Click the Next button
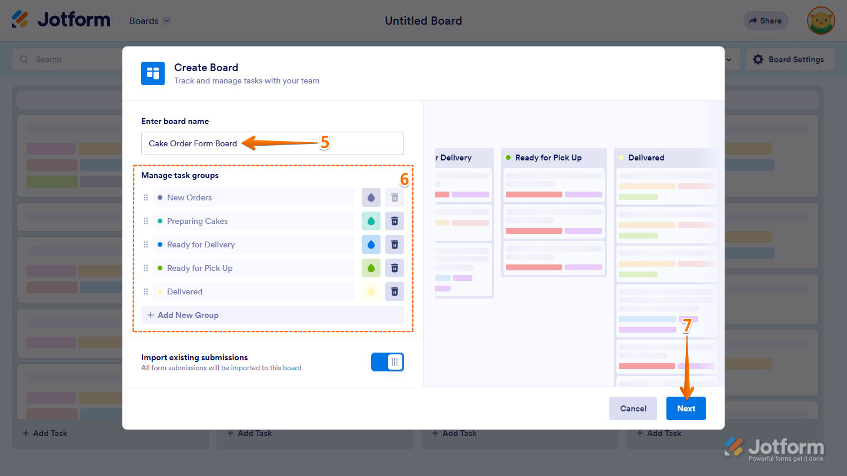847x476 pixels. (x=686, y=408)
